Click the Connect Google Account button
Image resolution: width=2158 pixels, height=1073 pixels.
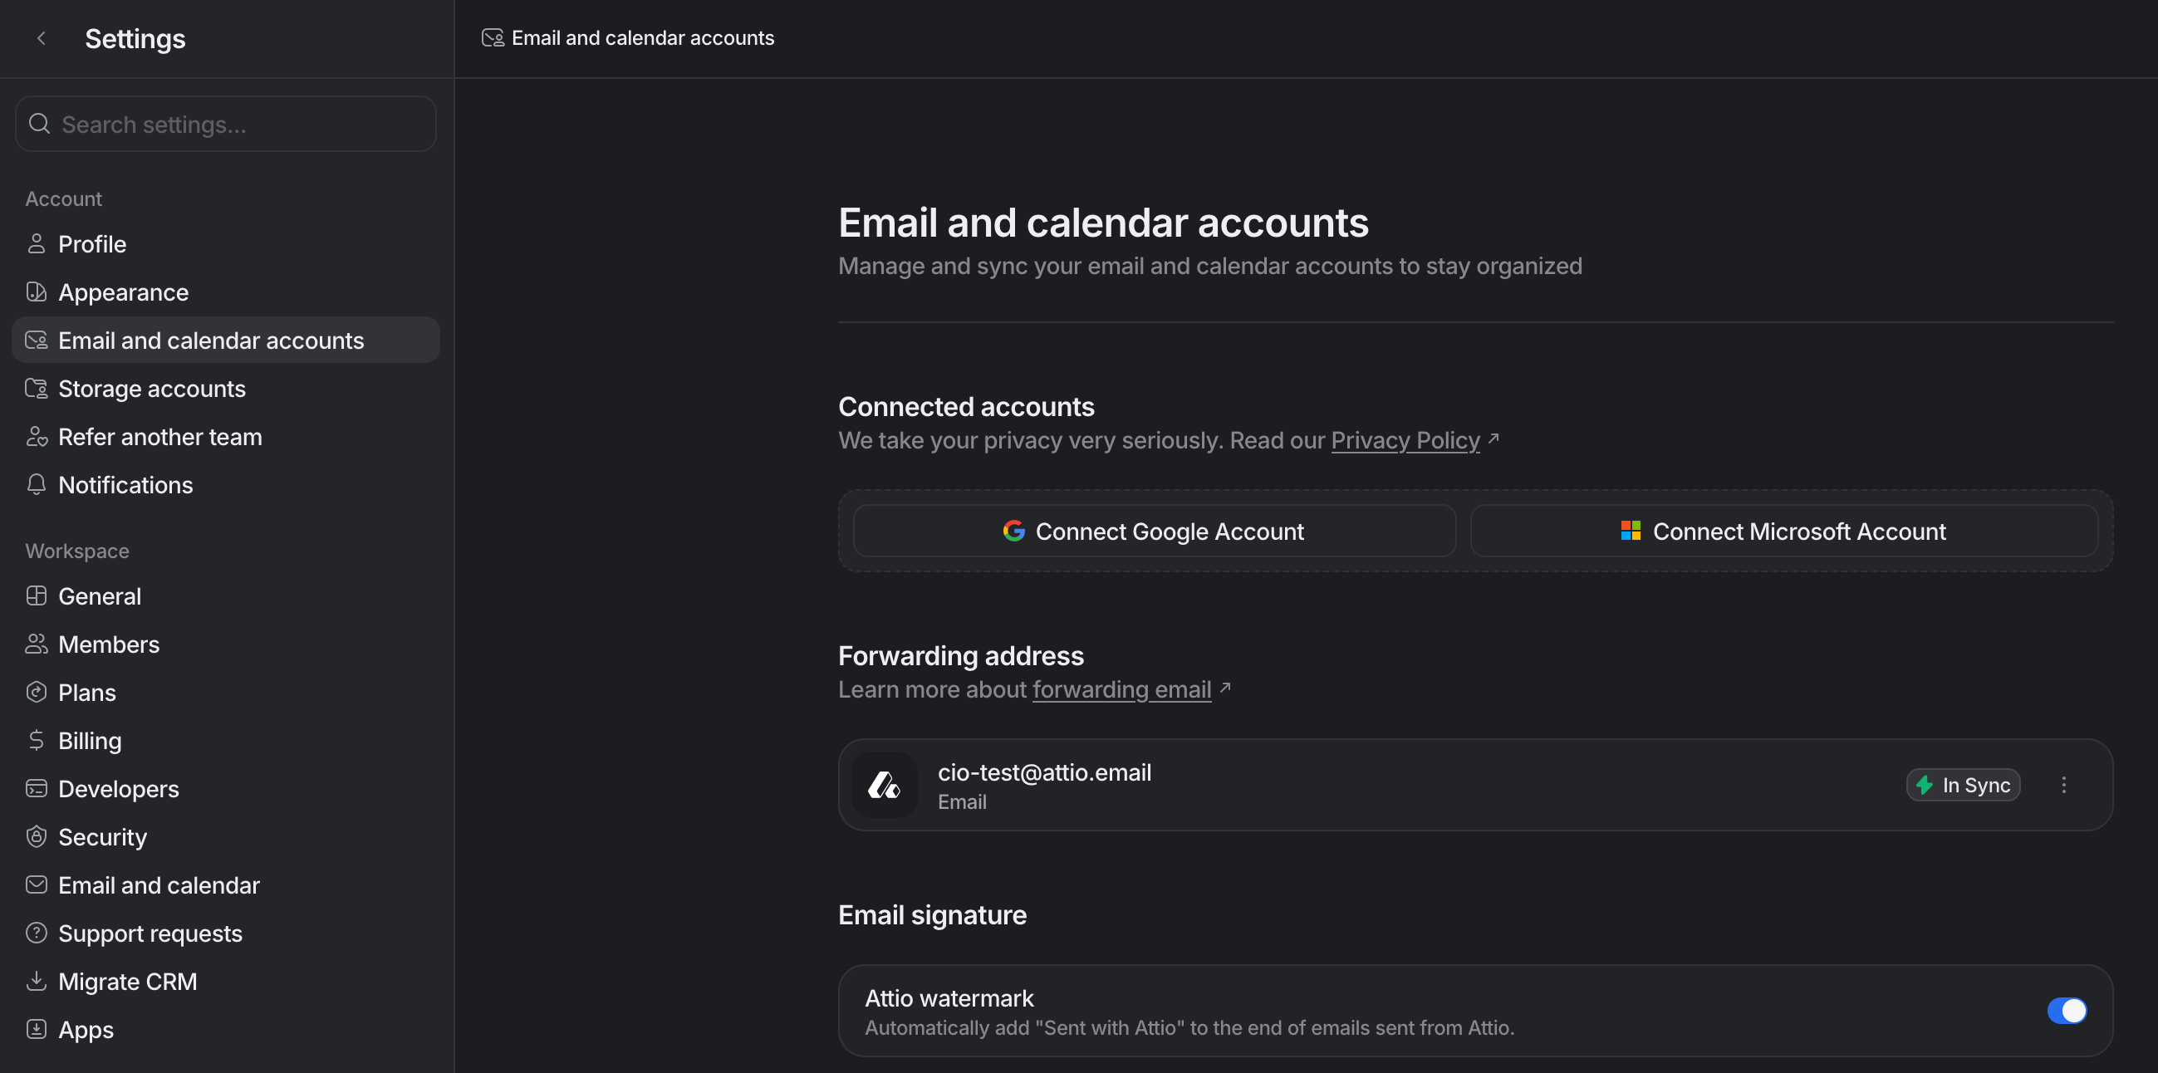(1153, 530)
